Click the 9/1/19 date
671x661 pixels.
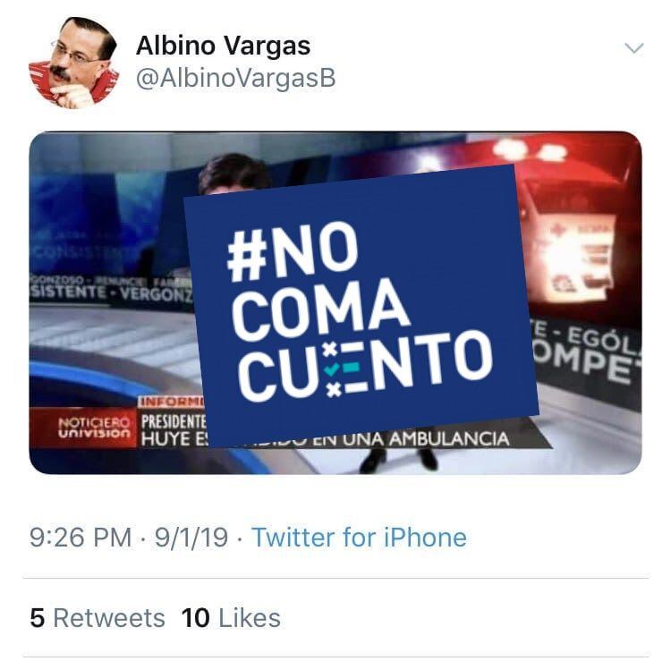[191, 538]
